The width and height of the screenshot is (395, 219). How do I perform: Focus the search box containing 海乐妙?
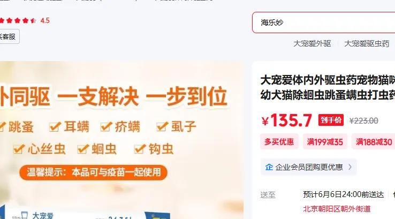tap(323, 22)
